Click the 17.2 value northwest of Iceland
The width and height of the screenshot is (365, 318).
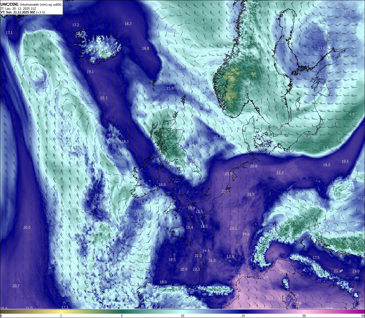click(x=76, y=25)
